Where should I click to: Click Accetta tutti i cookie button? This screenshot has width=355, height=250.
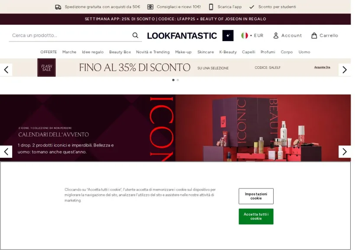coord(256,217)
